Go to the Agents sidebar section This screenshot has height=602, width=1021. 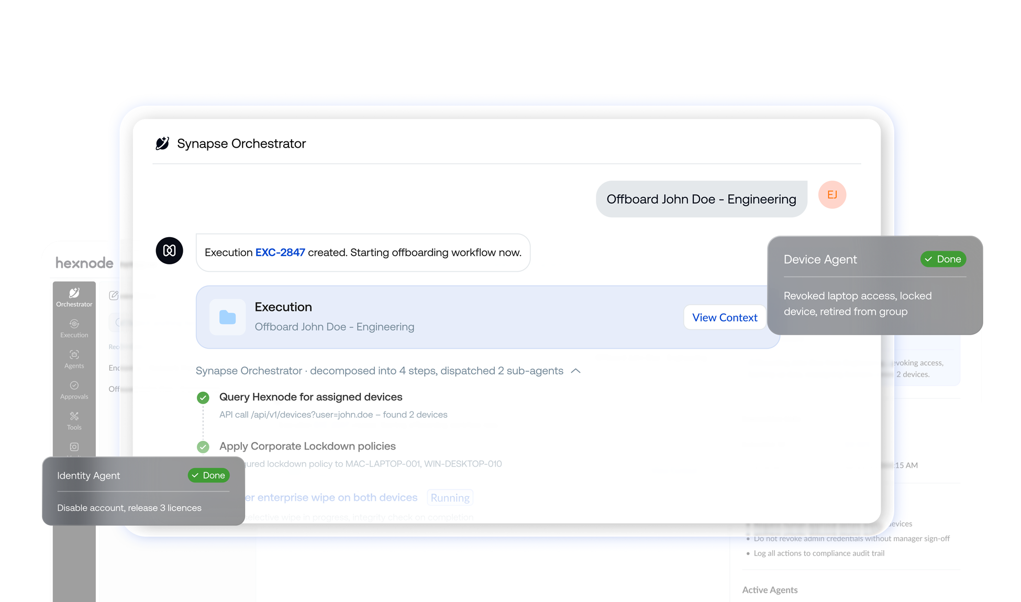pyautogui.click(x=74, y=359)
